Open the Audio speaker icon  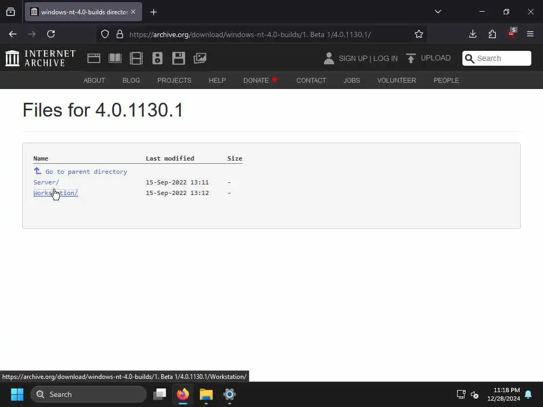click(157, 58)
